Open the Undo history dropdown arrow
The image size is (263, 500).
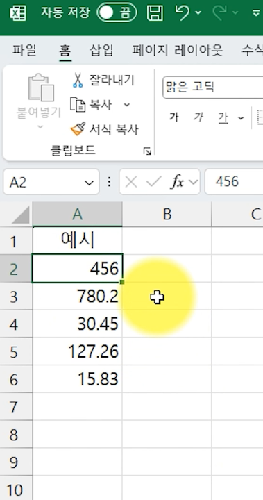(198, 13)
